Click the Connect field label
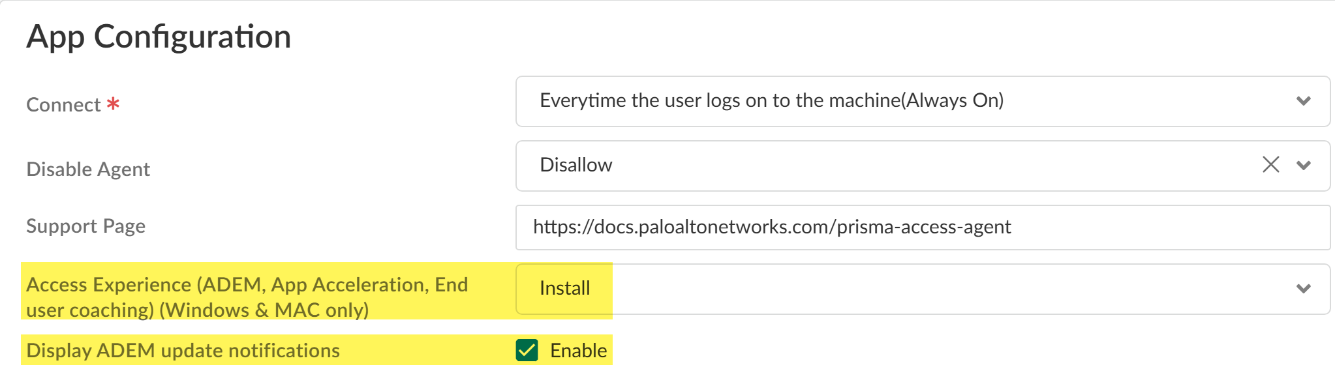 63,105
